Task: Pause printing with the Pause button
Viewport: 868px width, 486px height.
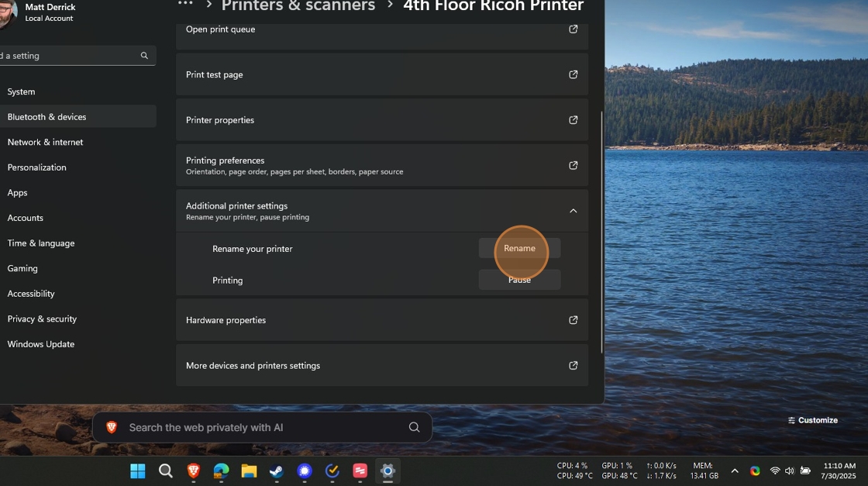Action: [519, 280]
